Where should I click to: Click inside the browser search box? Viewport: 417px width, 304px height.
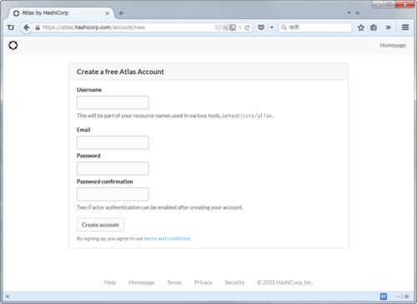[315, 27]
